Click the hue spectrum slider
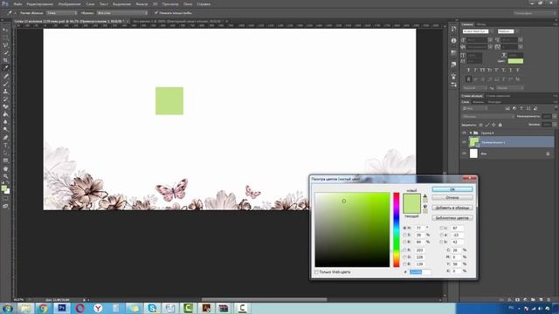559x314 pixels. (x=396, y=229)
